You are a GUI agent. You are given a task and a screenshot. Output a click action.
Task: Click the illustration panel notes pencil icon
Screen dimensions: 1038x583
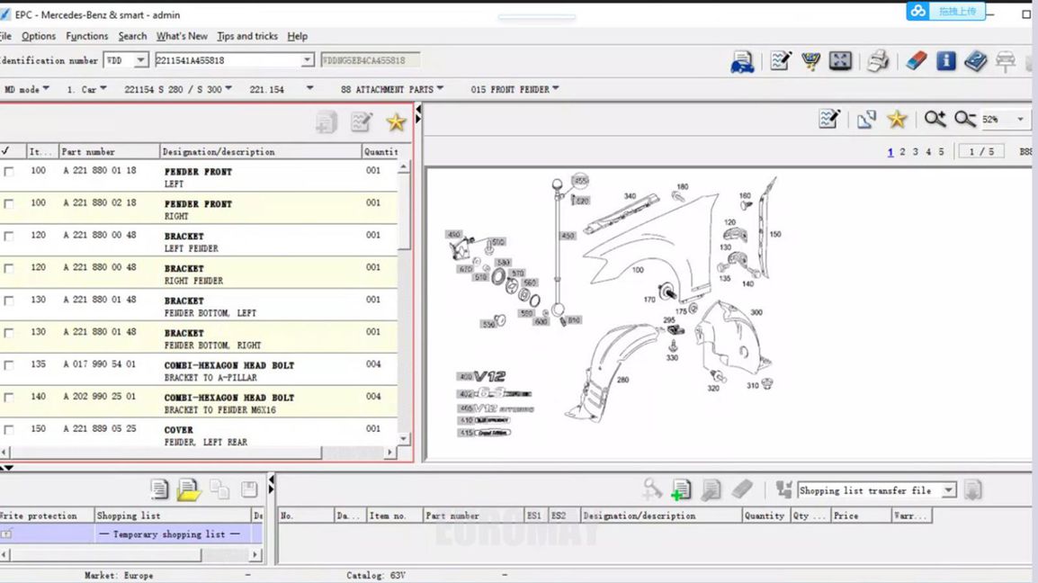click(829, 120)
